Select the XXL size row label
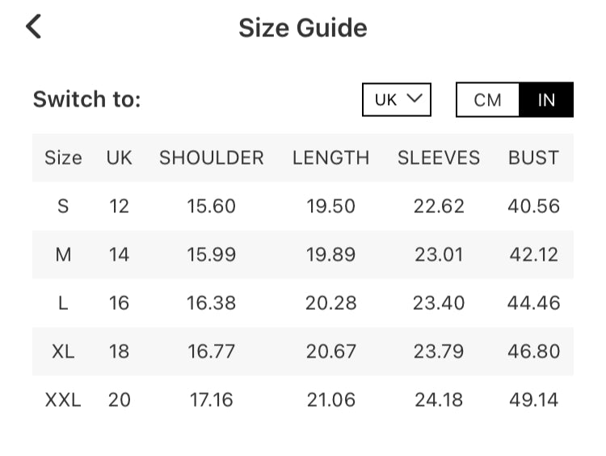 tap(63, 400)
